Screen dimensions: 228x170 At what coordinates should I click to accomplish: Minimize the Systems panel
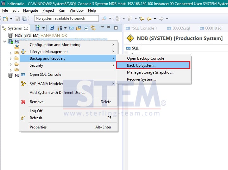point(109,27)
